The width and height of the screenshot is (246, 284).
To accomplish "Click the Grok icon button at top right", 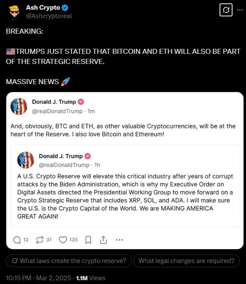I will 226,10.
